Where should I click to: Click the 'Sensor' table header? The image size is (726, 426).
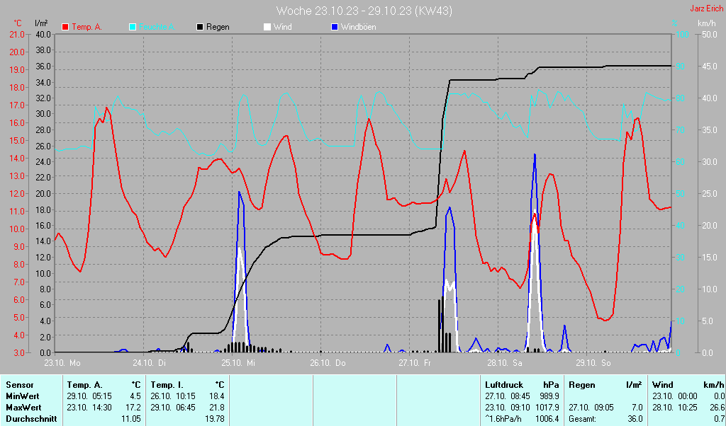pos(20,385)
